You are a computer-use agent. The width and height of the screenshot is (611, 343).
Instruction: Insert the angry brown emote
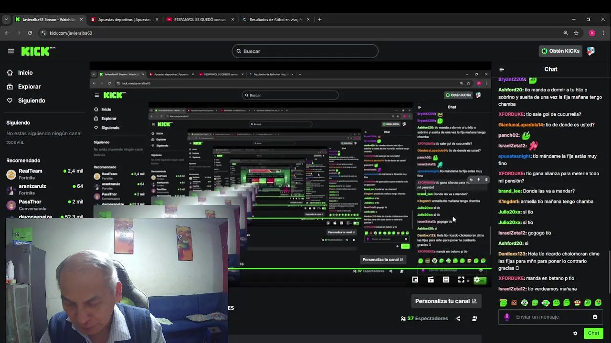click(x=514, y=303)
